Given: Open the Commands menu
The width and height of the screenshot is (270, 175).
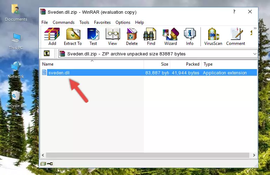Looking at the screenshot, I should [x=64, y=22].
